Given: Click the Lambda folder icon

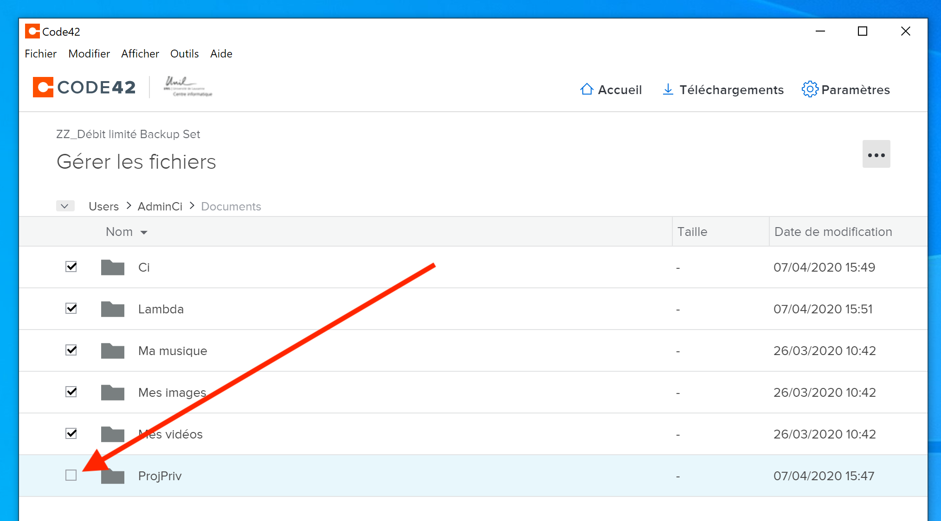Looking at the screenshot, I should click(113, 309).
